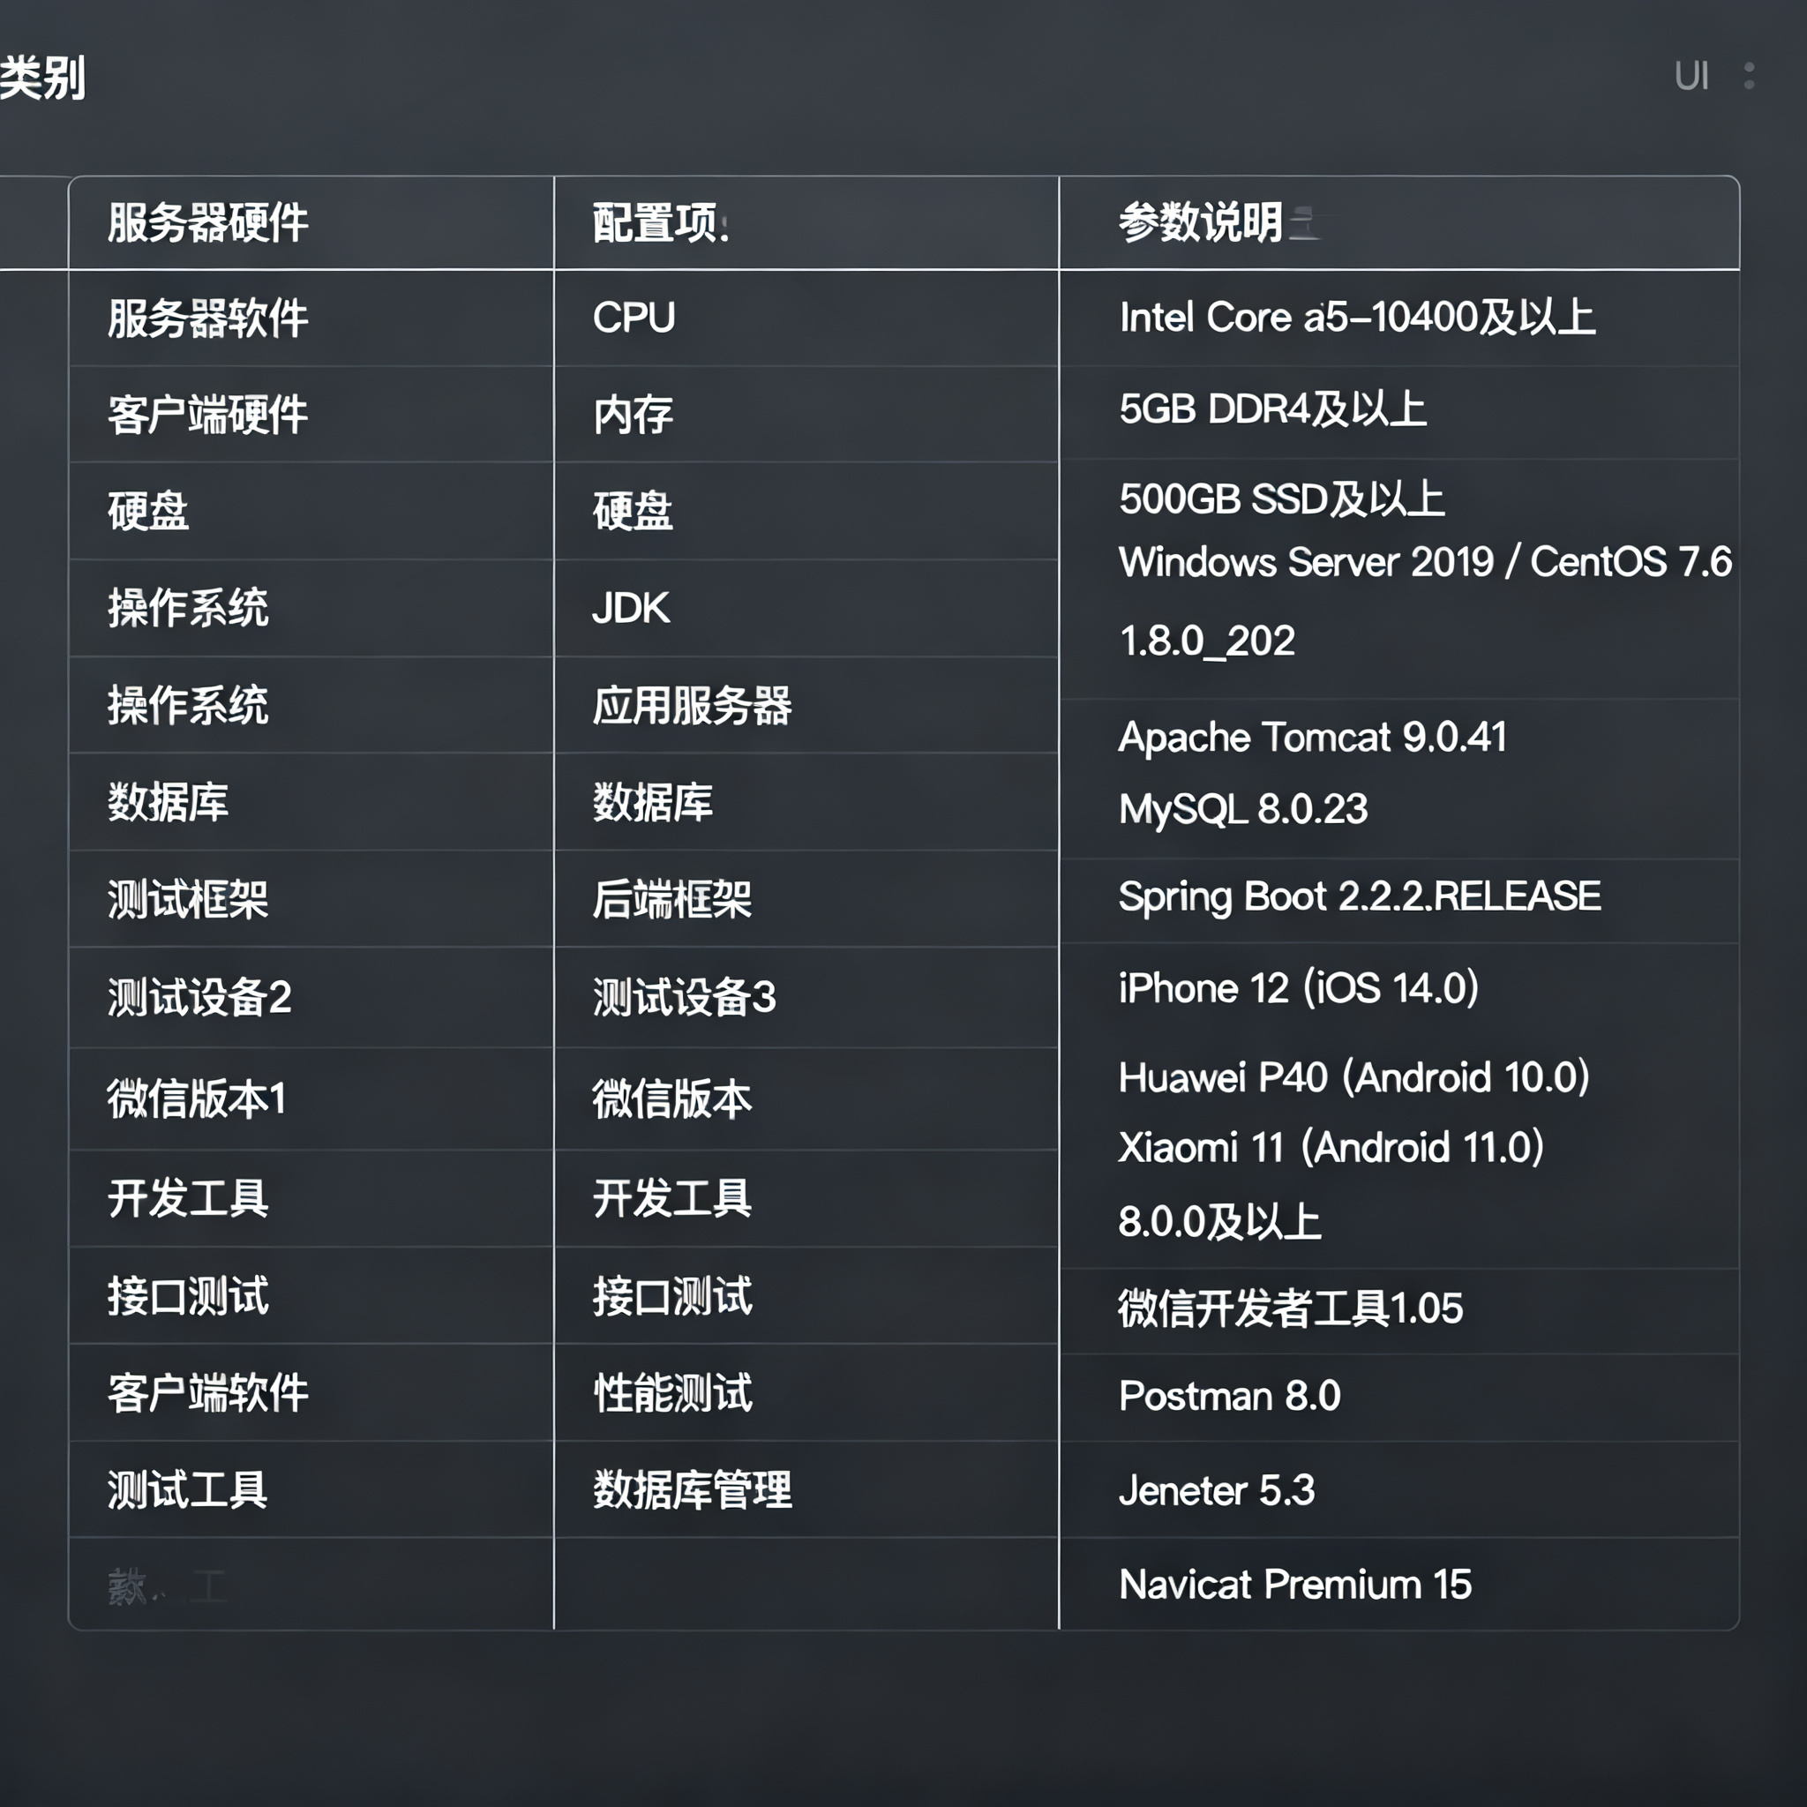Image resolution: width=1807 pixels, height=1807 pixels.
Task: Select the Huawei P40 (Android 10.0) entry
Action: (x=1353, y=1077)
